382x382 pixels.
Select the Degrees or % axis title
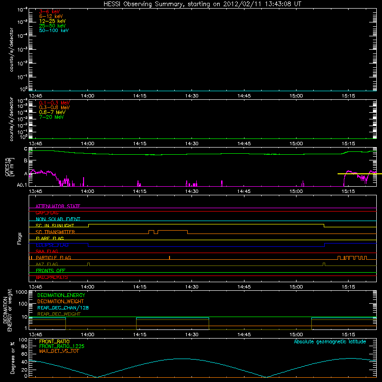[12, 358]
